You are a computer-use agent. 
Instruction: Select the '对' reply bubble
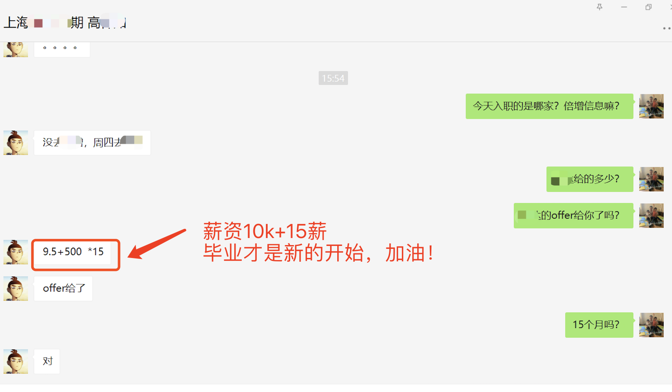click(x=47, y=361)
